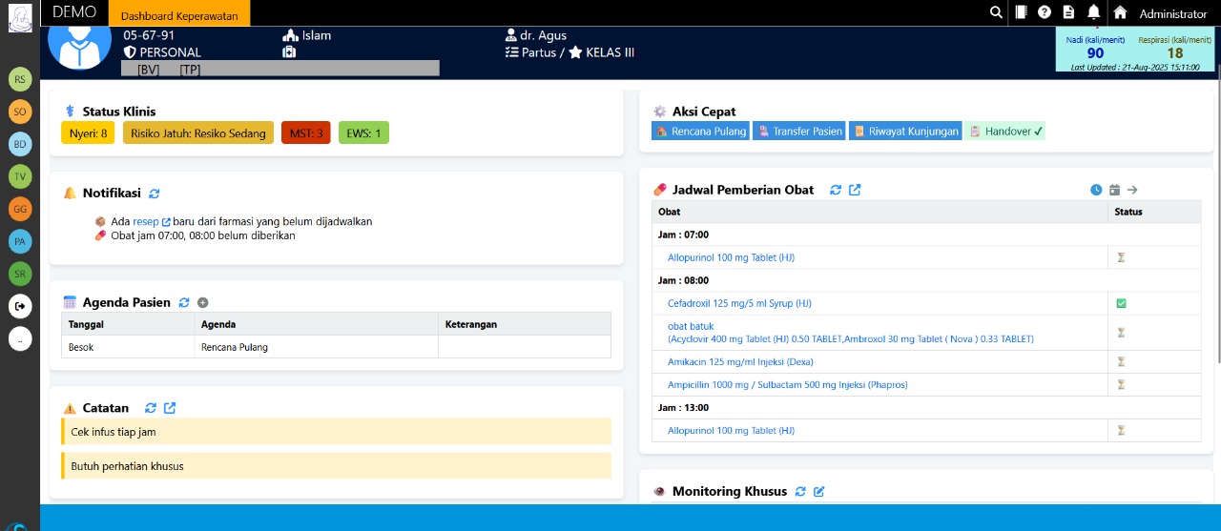This screenshot has width=1221, height=531.
Task: Open Catatan in external view
Action: click(170, 408)
